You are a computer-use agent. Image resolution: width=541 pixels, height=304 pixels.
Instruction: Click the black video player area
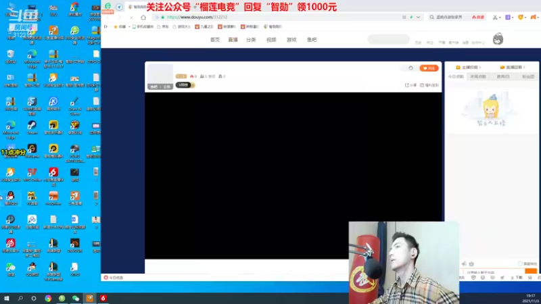point(293,176)
